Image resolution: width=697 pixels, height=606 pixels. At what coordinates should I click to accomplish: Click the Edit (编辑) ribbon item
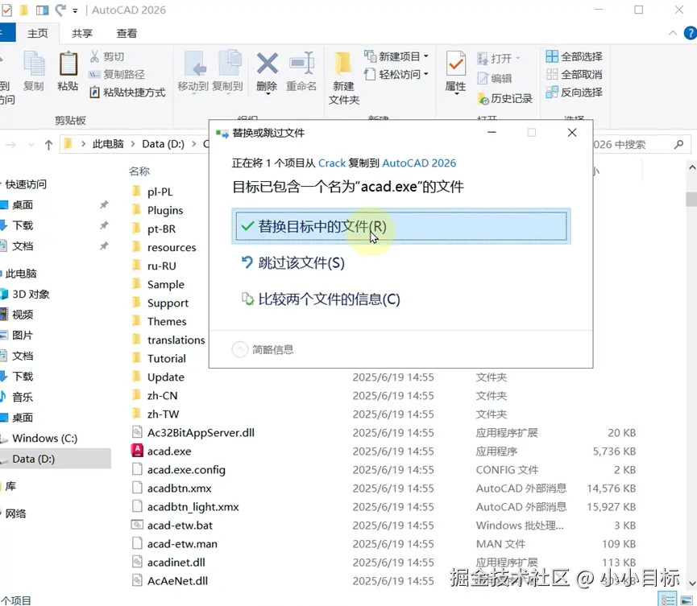tap(495, 79)
